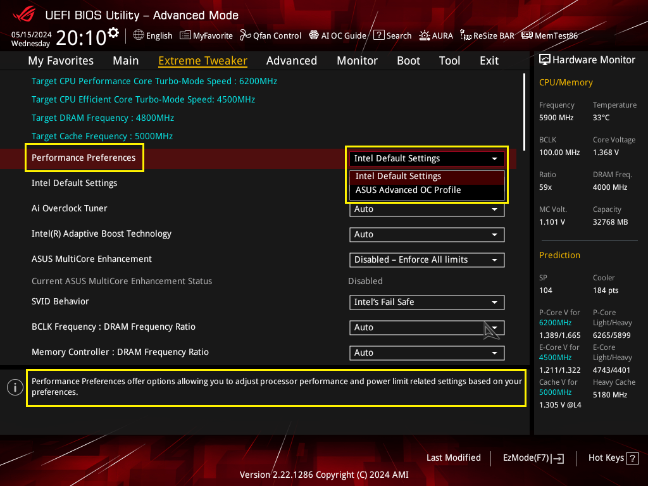Click the Last Modified button

tap(453, 458)
